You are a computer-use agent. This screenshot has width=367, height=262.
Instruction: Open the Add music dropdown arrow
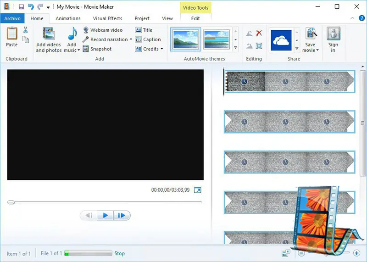(x=78, y=50)
